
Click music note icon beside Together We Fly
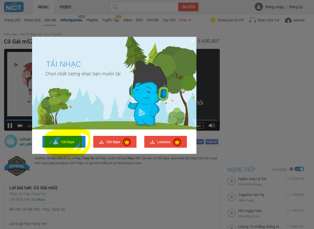pos(231,197)
